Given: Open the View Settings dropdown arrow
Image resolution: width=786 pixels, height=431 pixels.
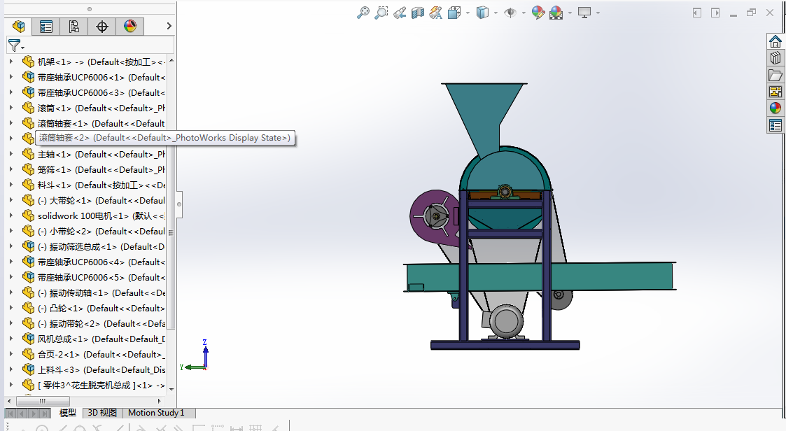Looking at the screenshot, I should (x=598, y=13).
